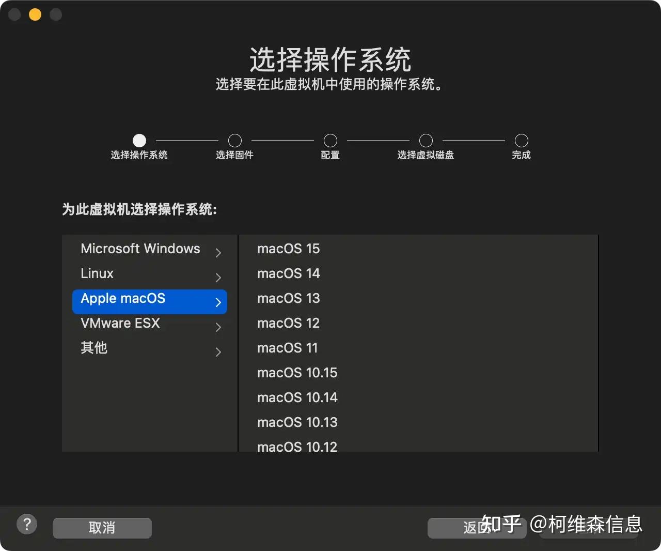Click the 选择固件 step circle

234,140
